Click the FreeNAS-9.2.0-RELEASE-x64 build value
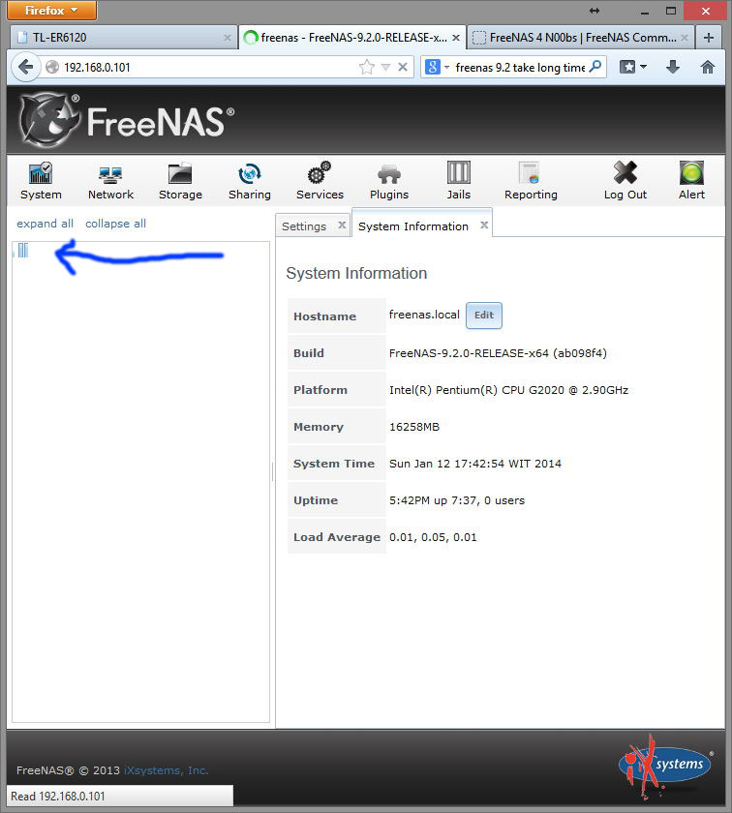 pos(498,353)
